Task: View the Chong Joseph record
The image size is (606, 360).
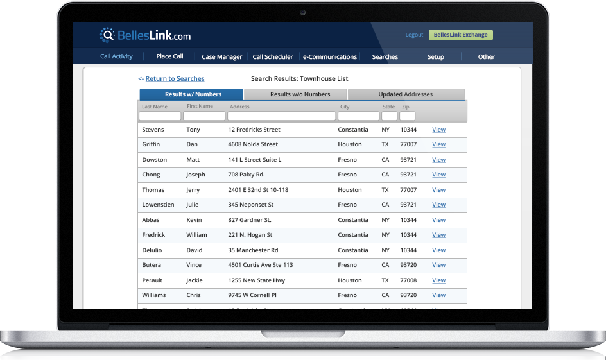Action: tap(438, 175)
